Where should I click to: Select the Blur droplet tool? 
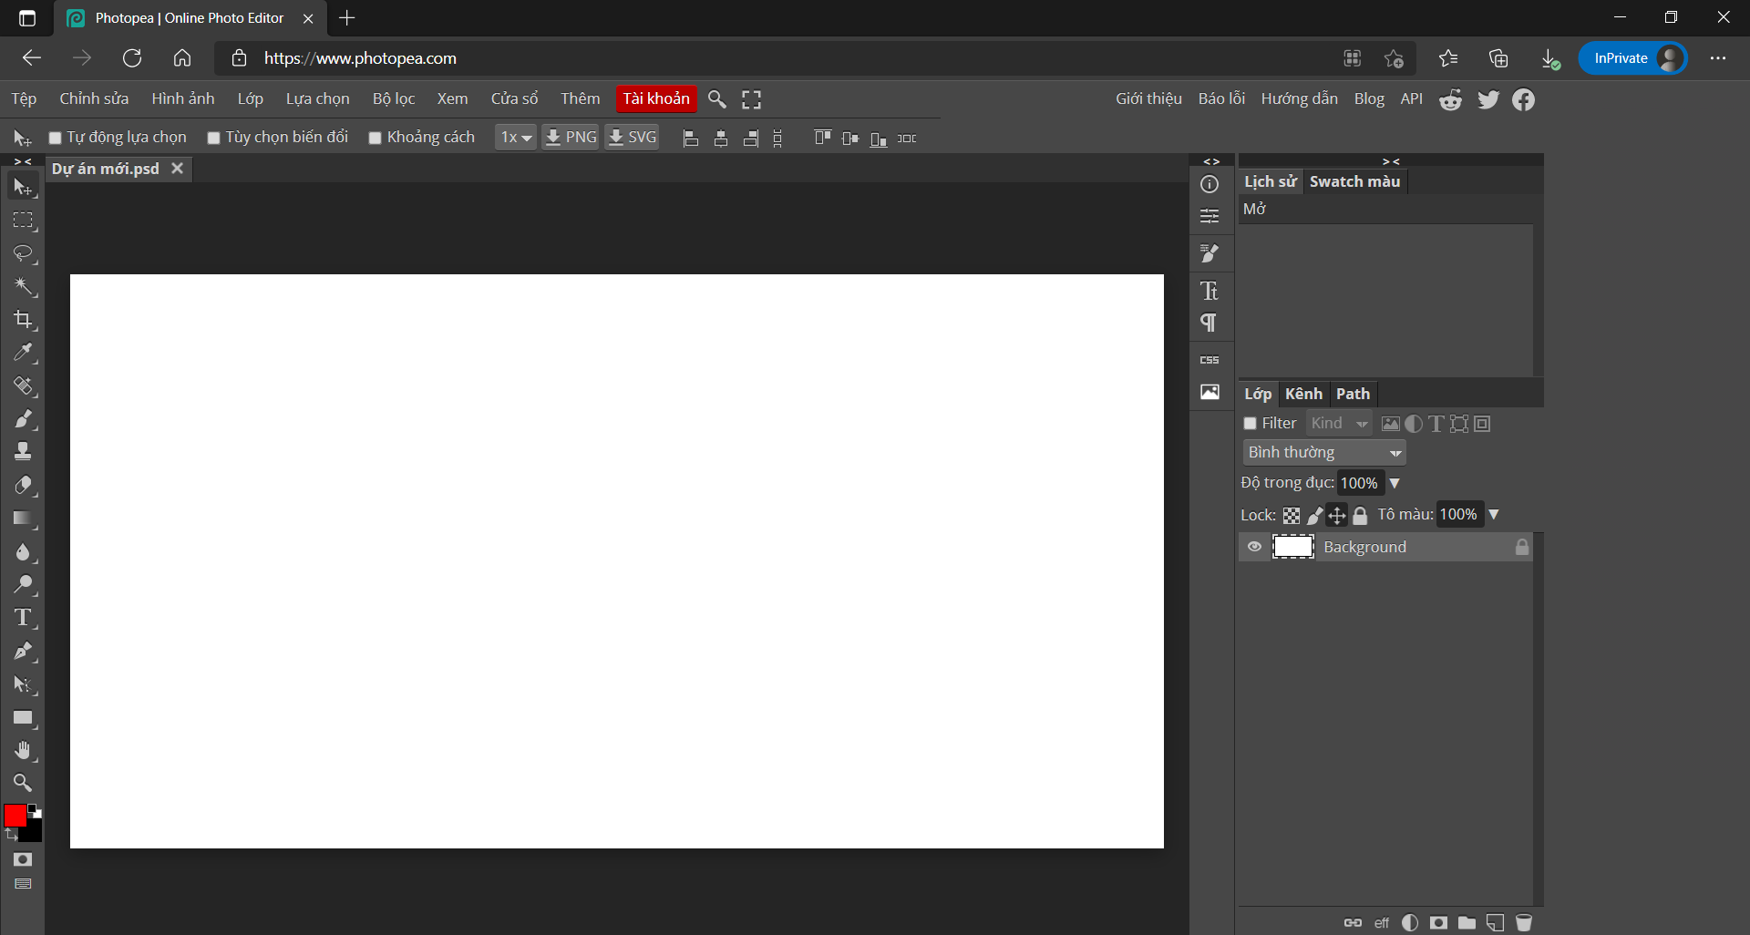[x=23, y=551]
